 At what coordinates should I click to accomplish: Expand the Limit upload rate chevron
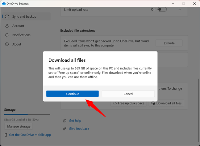click(x=180, y=10)
